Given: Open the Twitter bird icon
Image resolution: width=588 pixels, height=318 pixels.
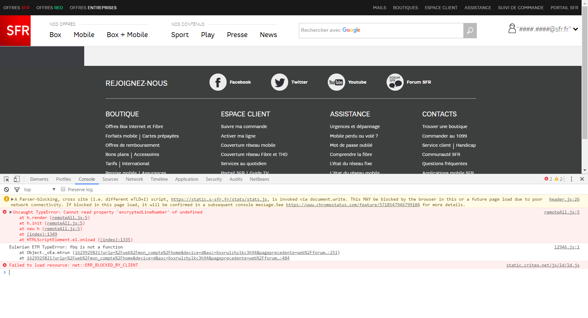Looking at the screenshot, I should point(279,82).
